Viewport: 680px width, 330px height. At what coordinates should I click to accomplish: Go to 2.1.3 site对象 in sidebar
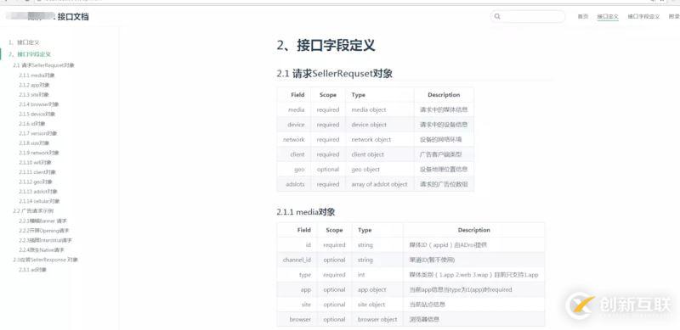click(x=34, y=94)
